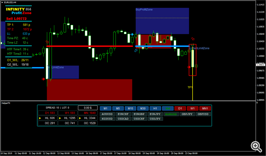This screenshot has height=156, width=266.
Task: Switch to the MN1 timeframe
Action: (205, 108)
